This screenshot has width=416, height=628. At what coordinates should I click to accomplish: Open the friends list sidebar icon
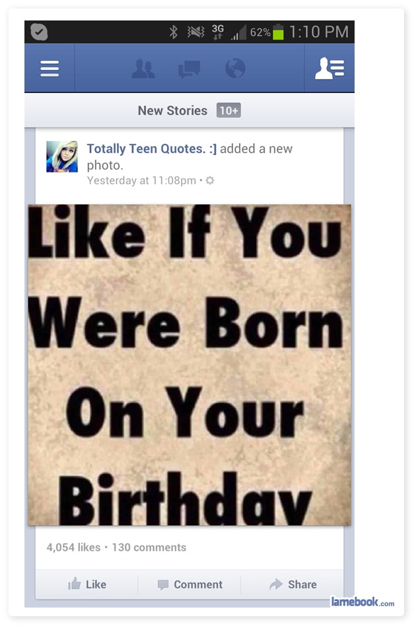coord(329,68)
